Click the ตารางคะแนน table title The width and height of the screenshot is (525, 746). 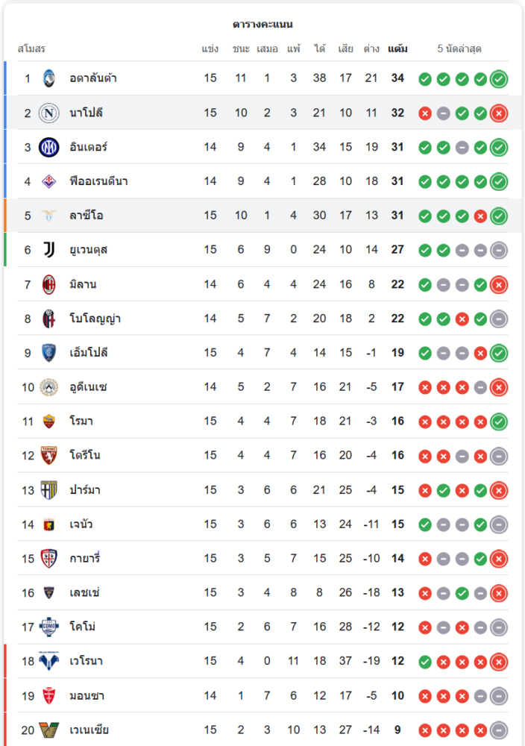tap(262, 25)
